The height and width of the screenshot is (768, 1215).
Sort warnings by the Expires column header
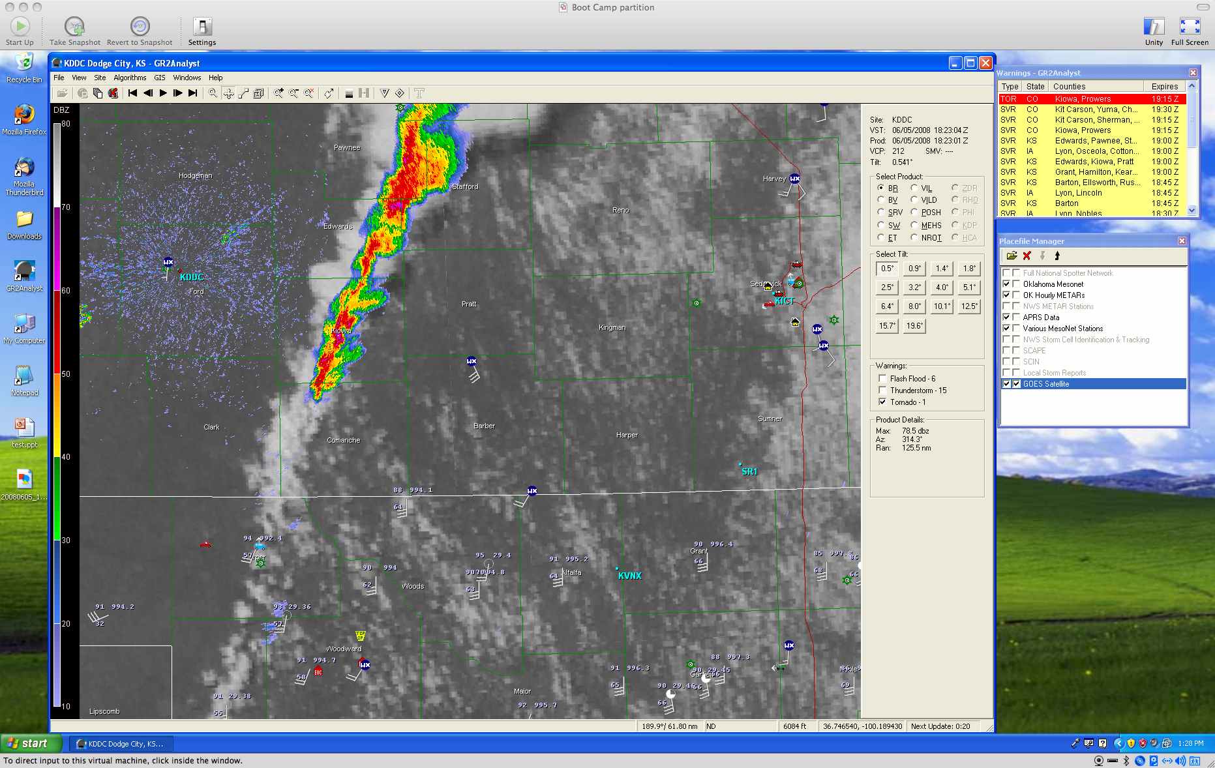[x=1165, y=86]
